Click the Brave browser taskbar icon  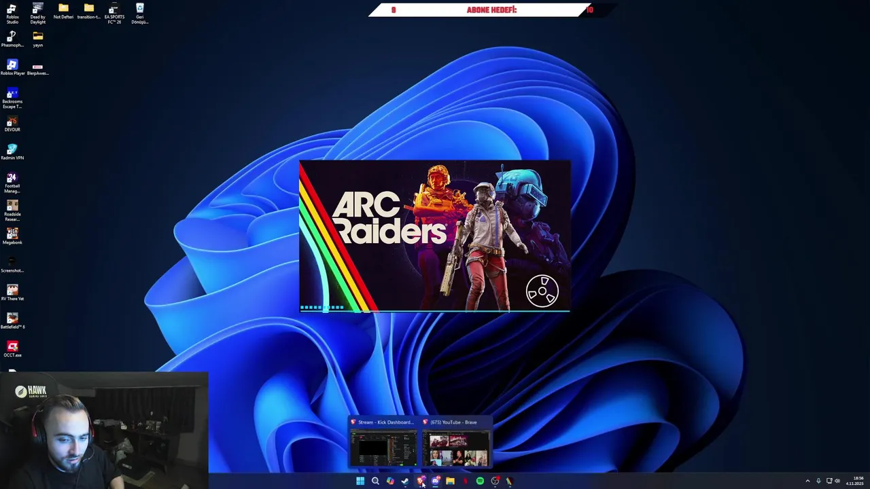(421, 481)
